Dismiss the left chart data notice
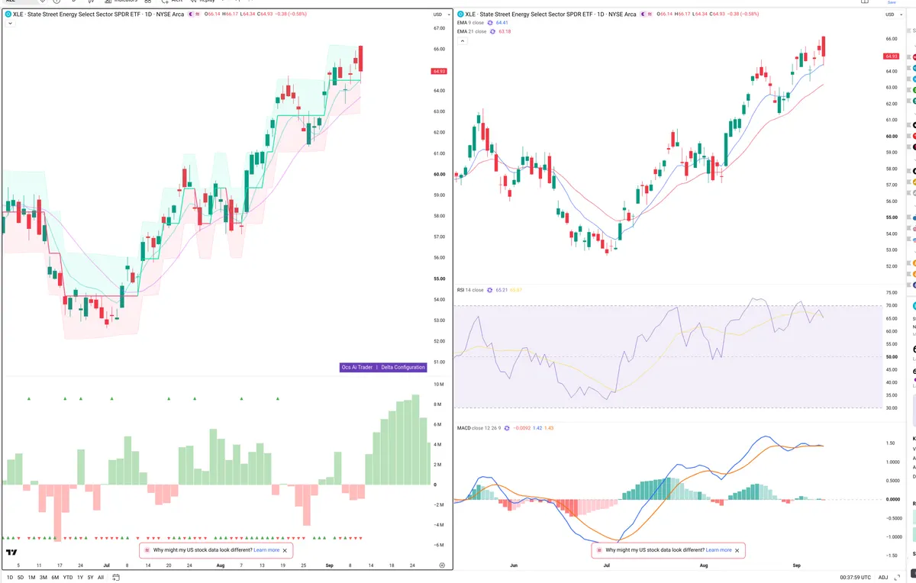Viewport: 916px width, 583px height. 285,549
